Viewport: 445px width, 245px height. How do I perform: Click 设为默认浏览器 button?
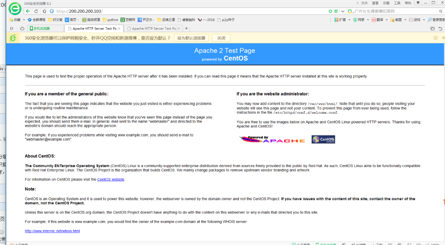(x=191, y=38)
